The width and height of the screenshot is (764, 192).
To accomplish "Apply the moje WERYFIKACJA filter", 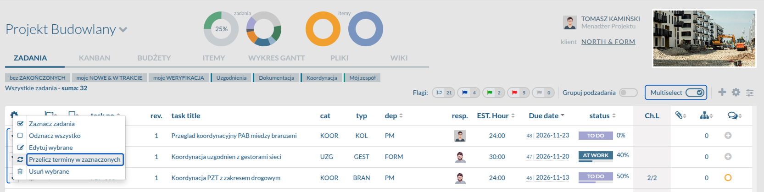I will point(178,78).
